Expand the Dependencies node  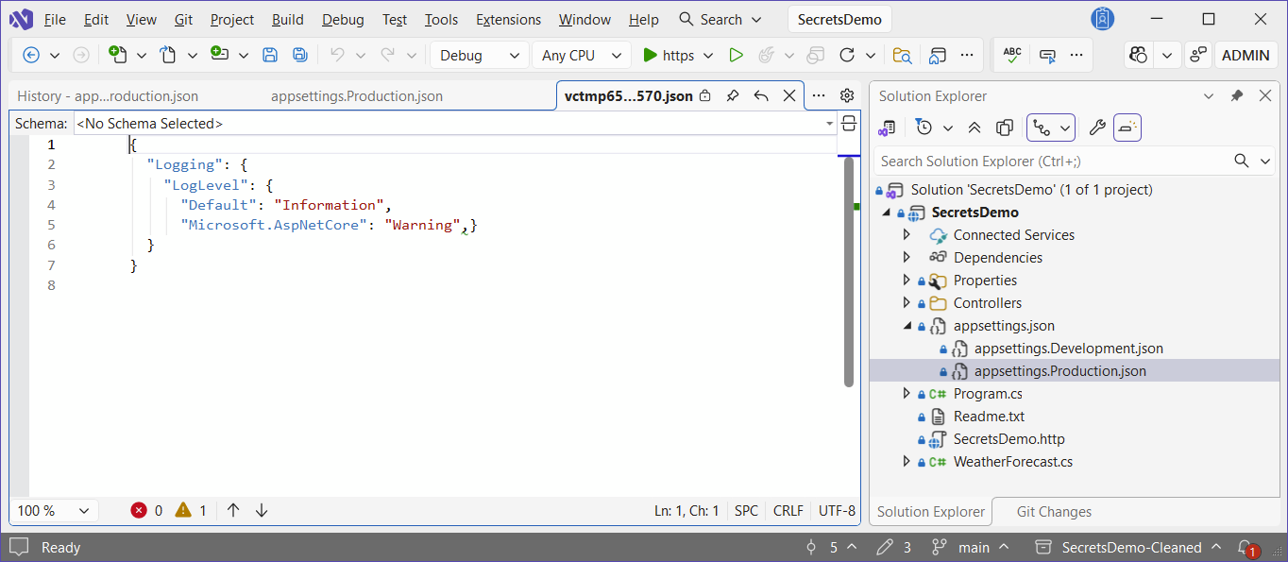click(x=907, y=258)
